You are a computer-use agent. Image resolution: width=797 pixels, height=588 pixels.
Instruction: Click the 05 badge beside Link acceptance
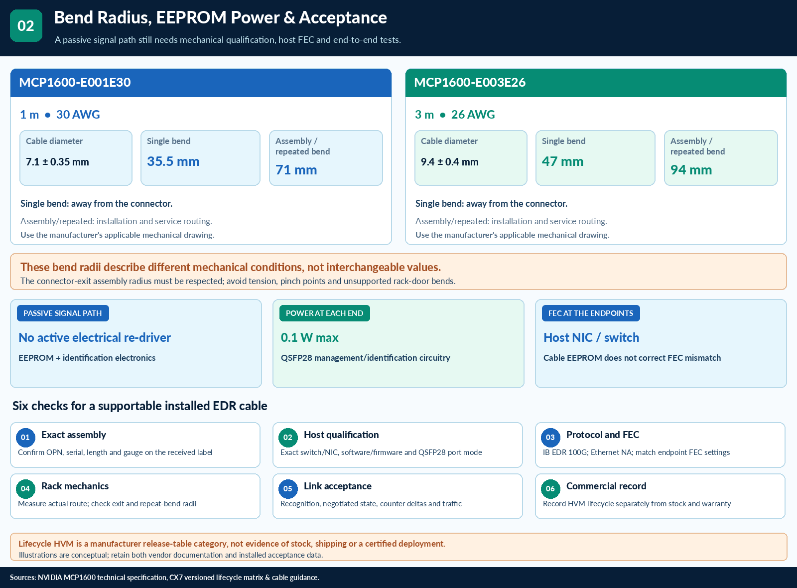[288, 489]
